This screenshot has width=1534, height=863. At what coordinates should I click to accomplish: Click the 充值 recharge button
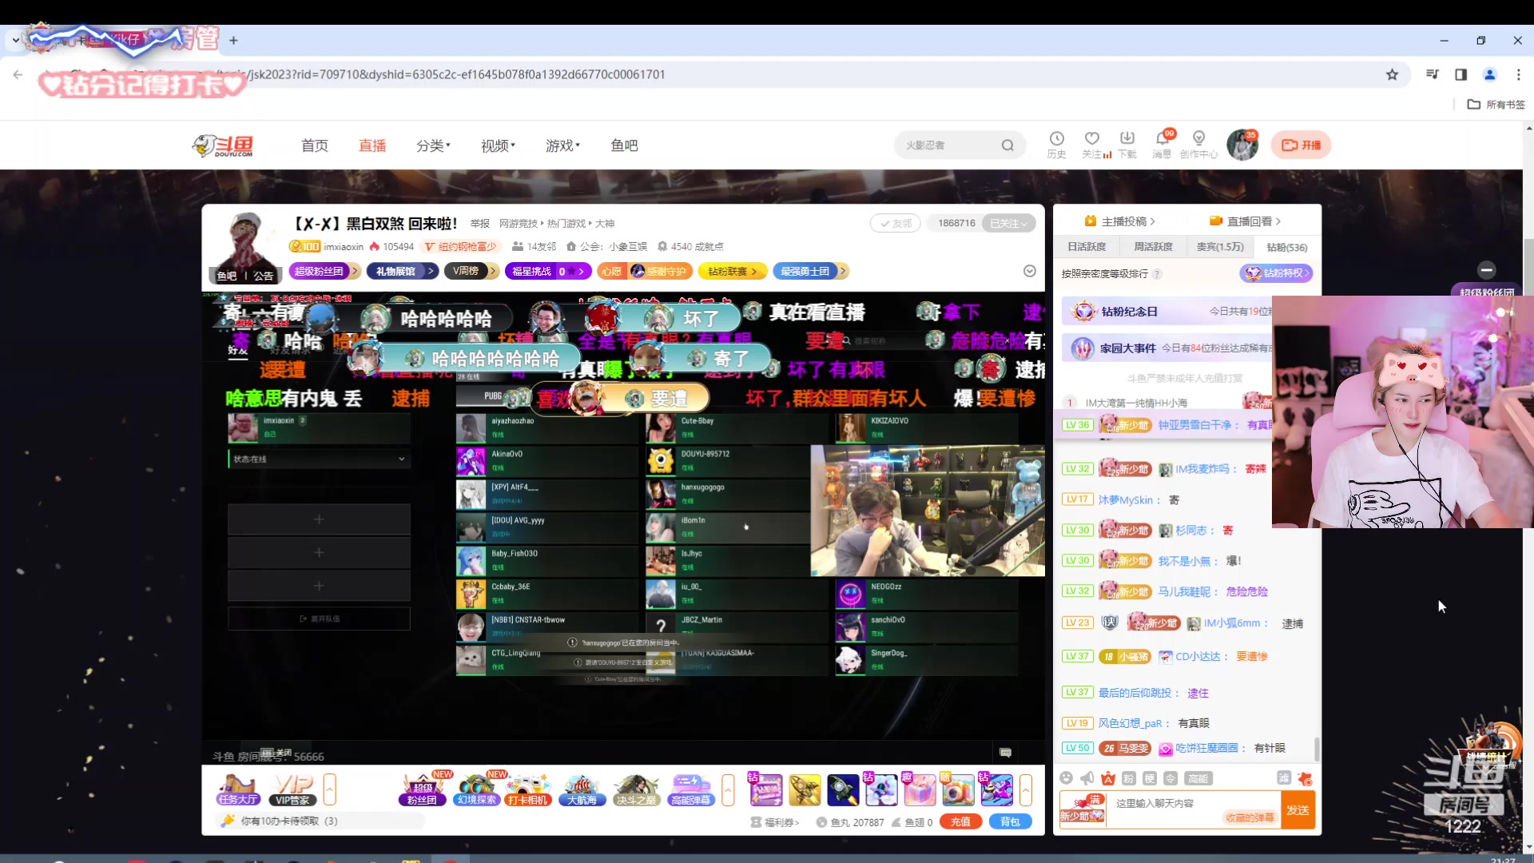coord(961,821)
